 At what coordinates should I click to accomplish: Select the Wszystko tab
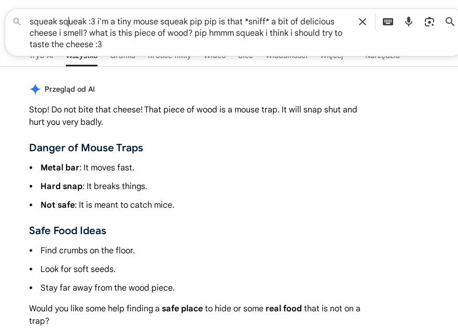[x=81, y=56]
